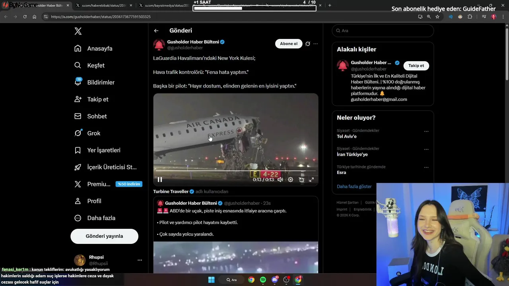Open Takip et in the sidebar
Image resolution: width=509 pixels, height=286 pixels.
pos(91,99)
